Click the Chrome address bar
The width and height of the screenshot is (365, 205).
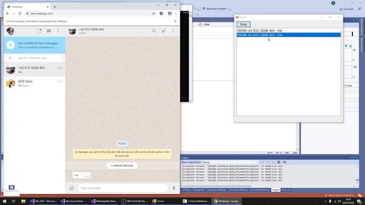[88, 14]
